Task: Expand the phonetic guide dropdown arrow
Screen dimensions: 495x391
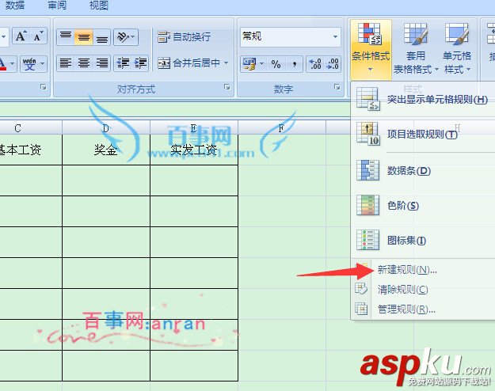Action: [x=43, y=64]
